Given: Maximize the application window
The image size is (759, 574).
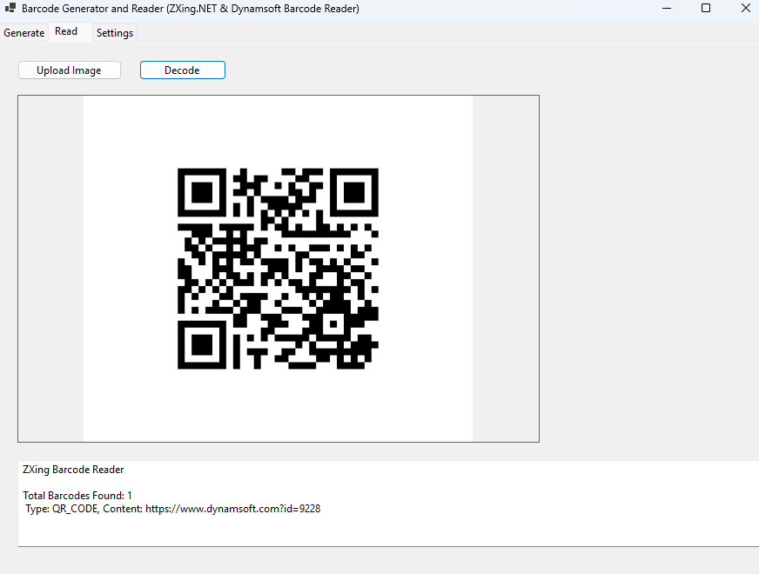Looking at the screenshot, I should point(706,8).
